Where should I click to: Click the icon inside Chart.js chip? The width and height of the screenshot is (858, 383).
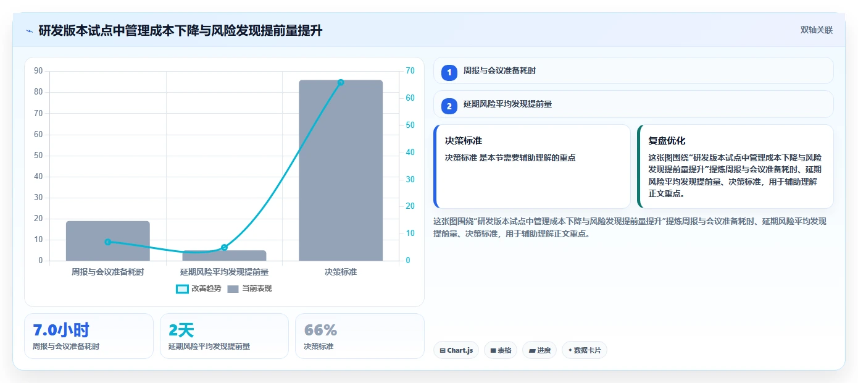(443, 350)
